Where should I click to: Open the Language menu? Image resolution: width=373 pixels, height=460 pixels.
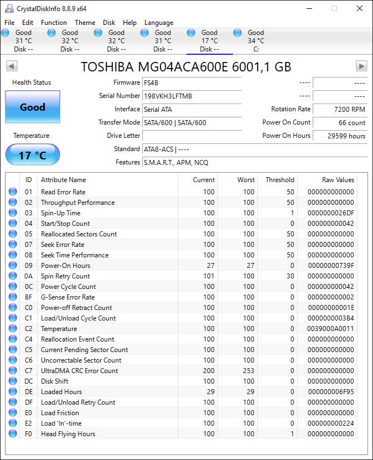click(159, 23)
